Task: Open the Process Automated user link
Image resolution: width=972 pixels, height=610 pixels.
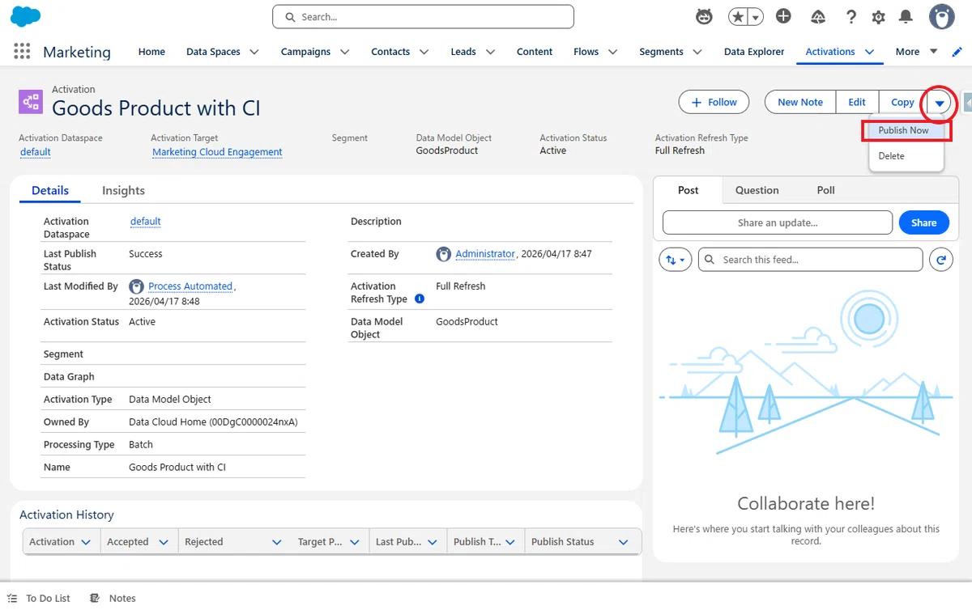Action: click(x=190, y=286)
